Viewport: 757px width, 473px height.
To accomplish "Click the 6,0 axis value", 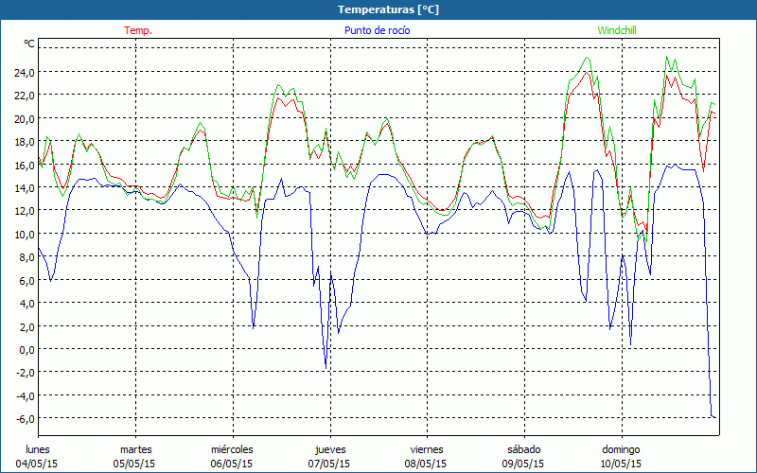I will pyautogui.click(x=27, y=280).
